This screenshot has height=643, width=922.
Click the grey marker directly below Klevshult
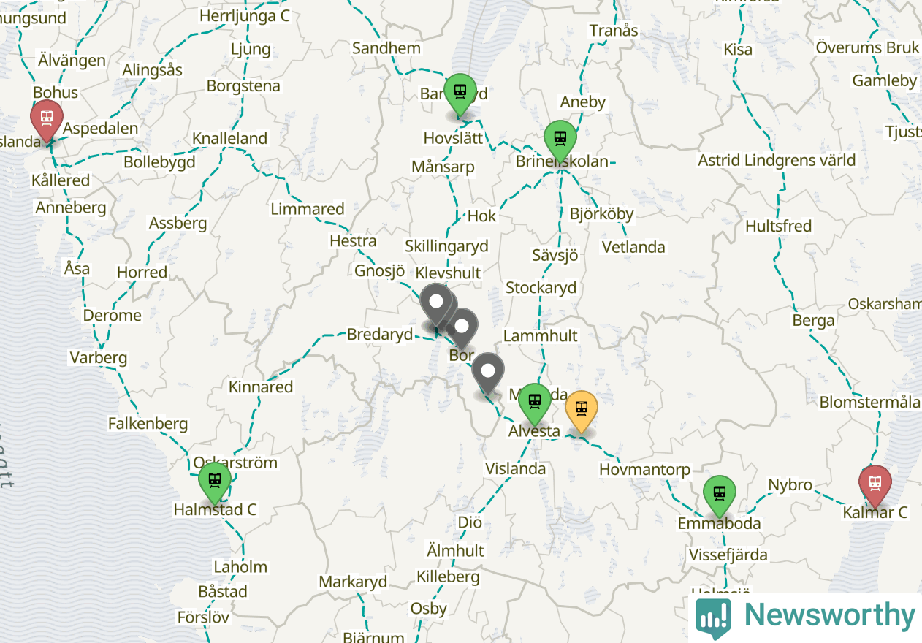pyautogui.click(x=436, y=302)
